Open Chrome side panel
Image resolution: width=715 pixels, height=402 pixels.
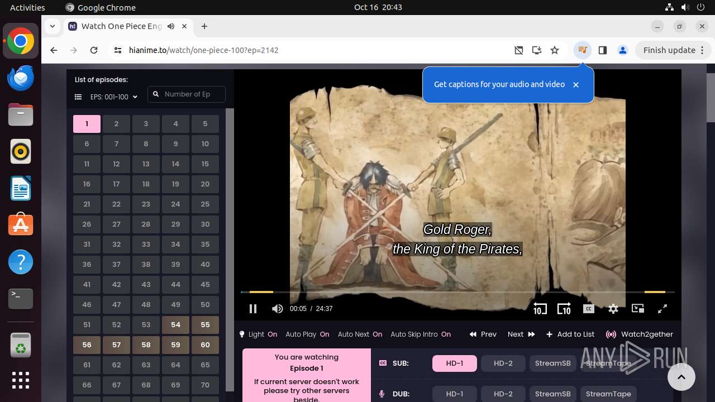click(603, 50)
